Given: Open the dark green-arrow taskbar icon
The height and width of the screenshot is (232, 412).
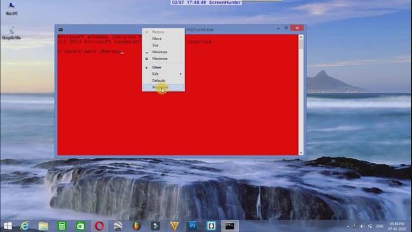Looking at the screenshot, I should [155, 226].
